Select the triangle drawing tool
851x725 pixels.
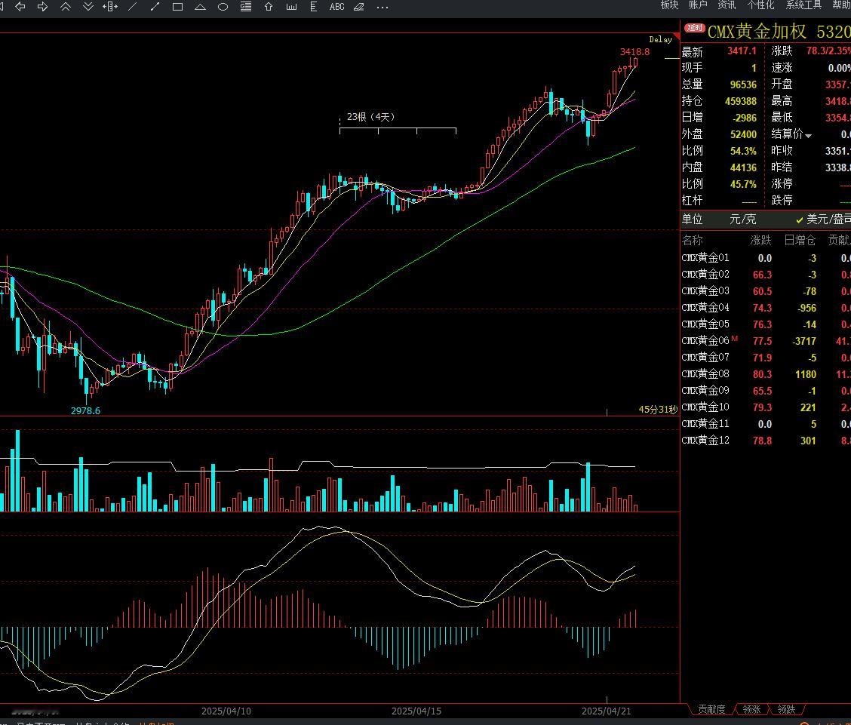tap(200, 7)
